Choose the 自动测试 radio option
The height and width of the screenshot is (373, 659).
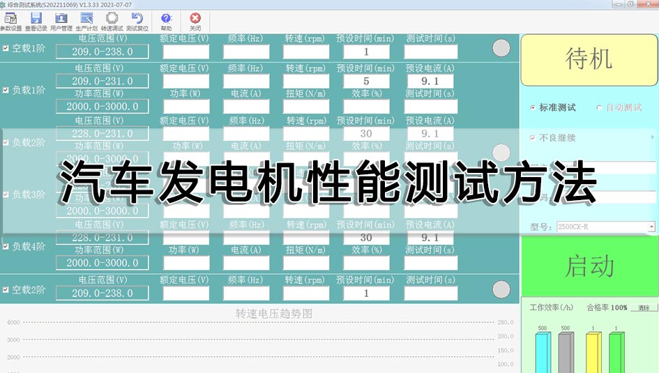click(599, 108)
